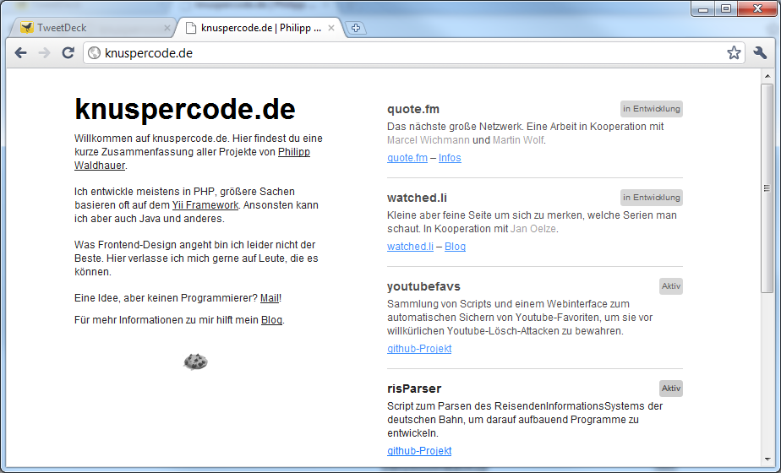Close the knuspercode.de tab
Viewport: 781px width, 473px height.
[331, 28]
